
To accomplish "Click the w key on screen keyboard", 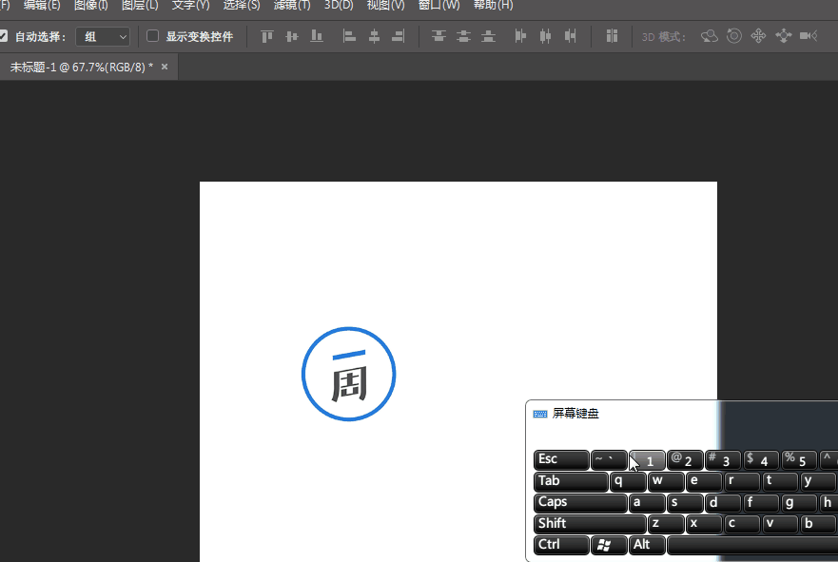I will pyautogui.click(x=666, y=481).
